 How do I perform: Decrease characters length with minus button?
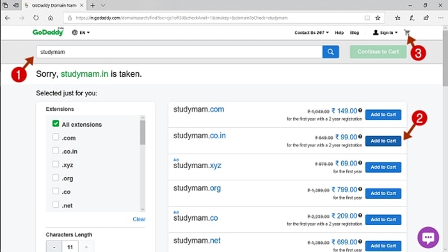pos(54,247)
